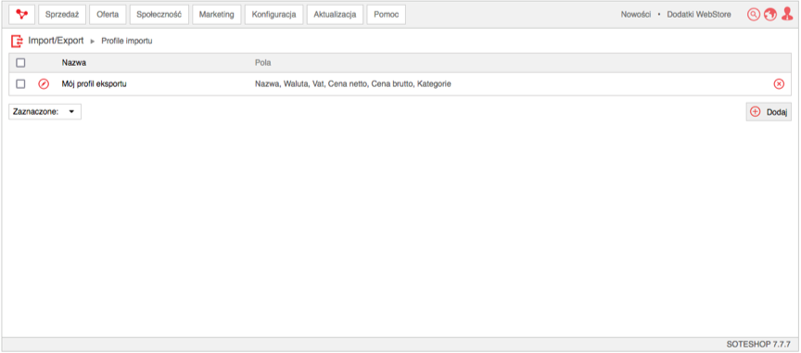The height and width of the screenshot is (353, 801).
Task: Click the plus icon on Dodaj
Action: pyautogui.click(x=755, y=111)
